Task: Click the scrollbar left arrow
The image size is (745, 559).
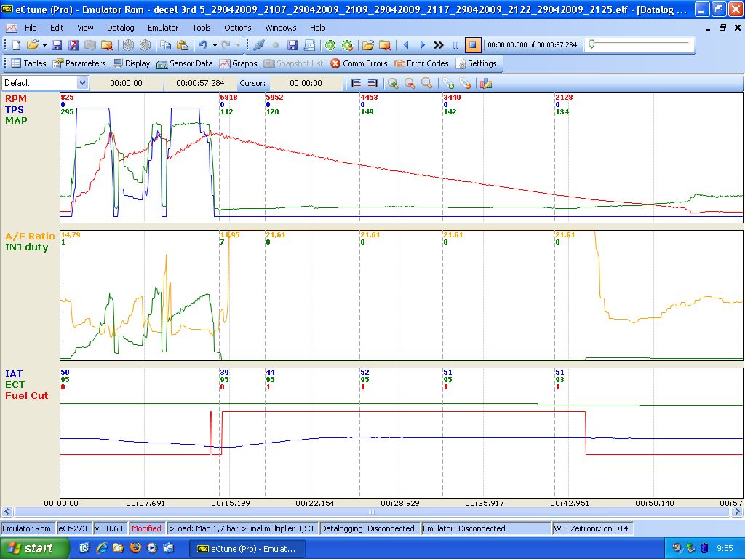Action: pos(7,512)
